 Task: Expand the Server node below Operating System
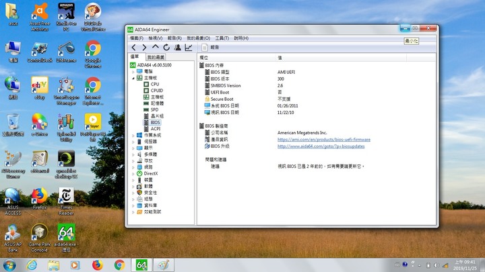[133, 142]
